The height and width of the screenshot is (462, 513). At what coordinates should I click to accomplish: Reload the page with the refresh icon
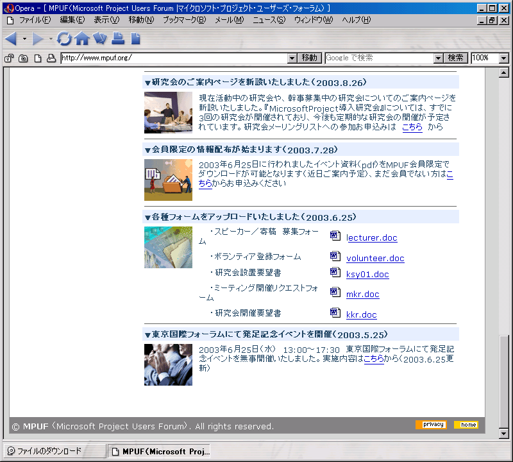click(x=63, y=38)
